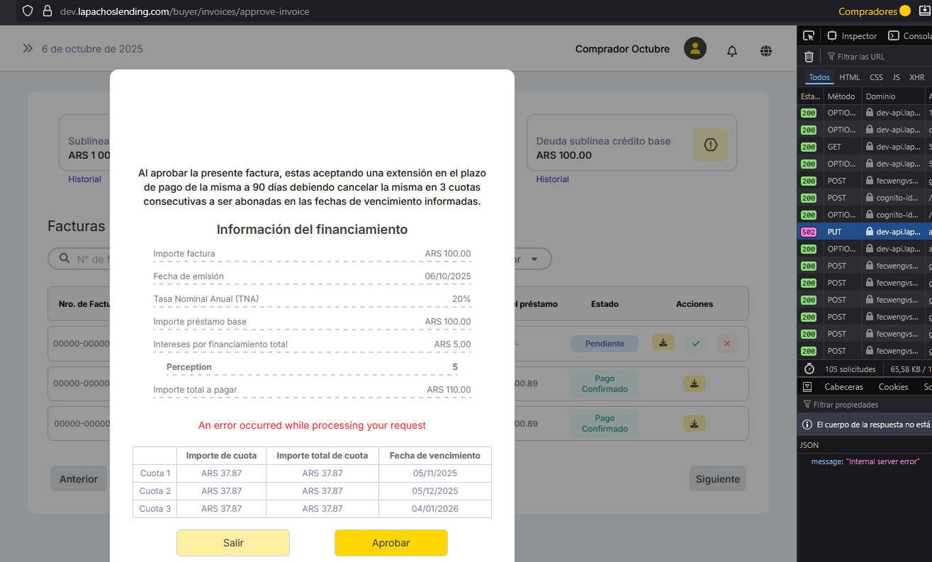Click the Comprador Octubre user avatar

point(695,49)
